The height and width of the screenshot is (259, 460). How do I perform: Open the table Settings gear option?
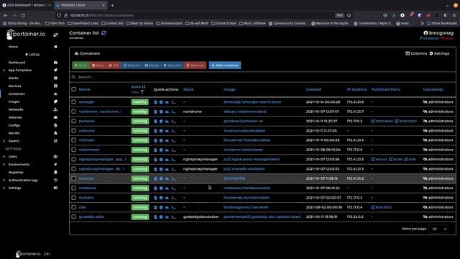pyautogui.click(x=439, y=53)
